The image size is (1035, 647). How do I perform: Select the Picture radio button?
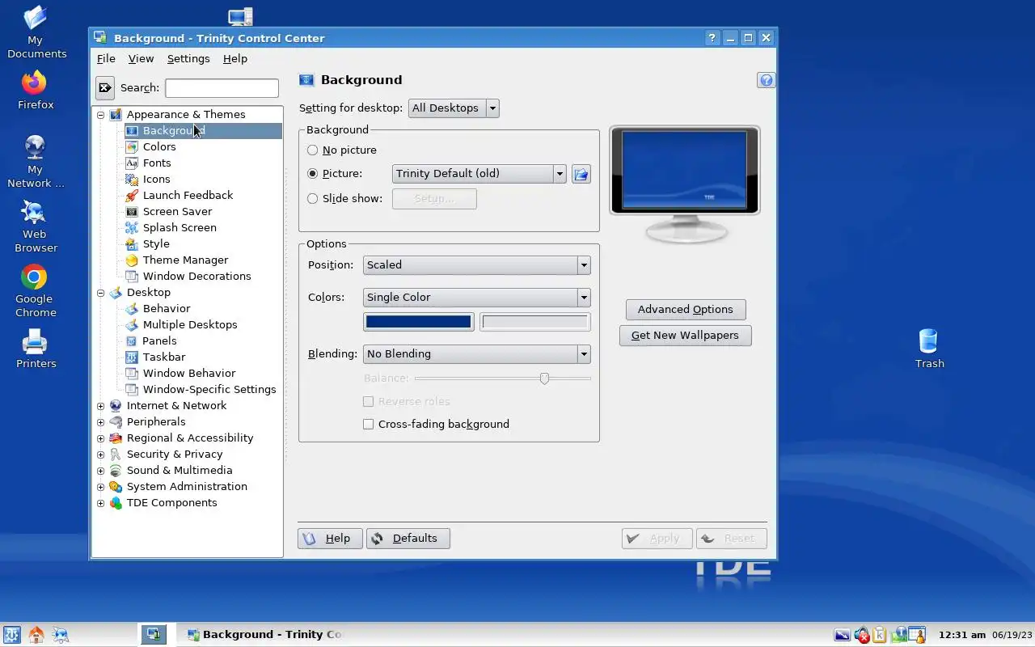[x=313, y=174]
